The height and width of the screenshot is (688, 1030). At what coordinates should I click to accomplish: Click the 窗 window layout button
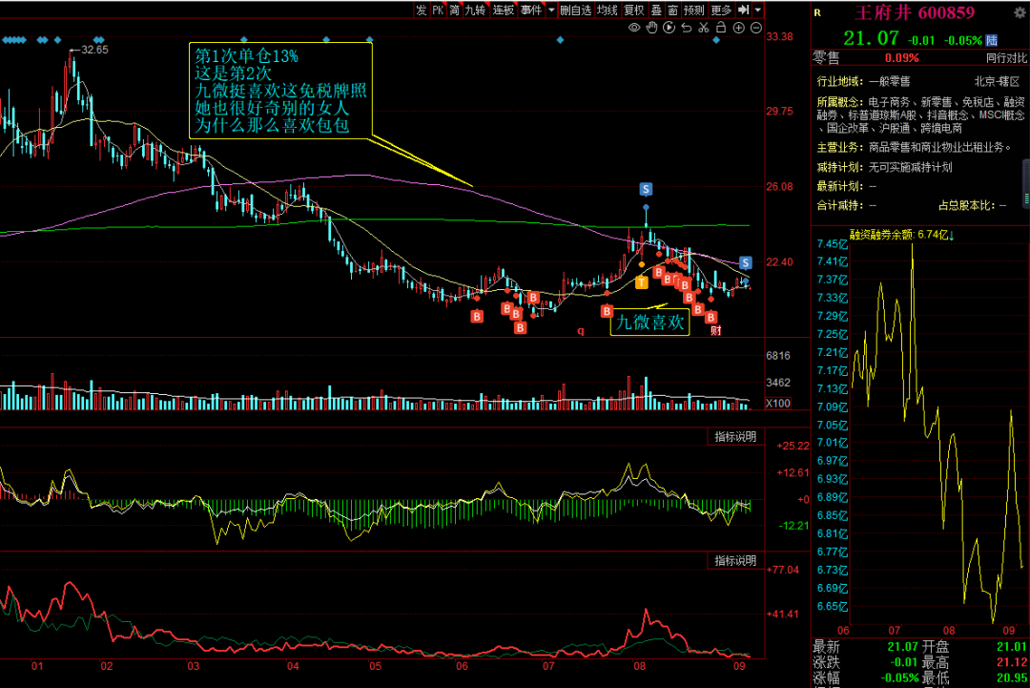[x=672, y=10]
